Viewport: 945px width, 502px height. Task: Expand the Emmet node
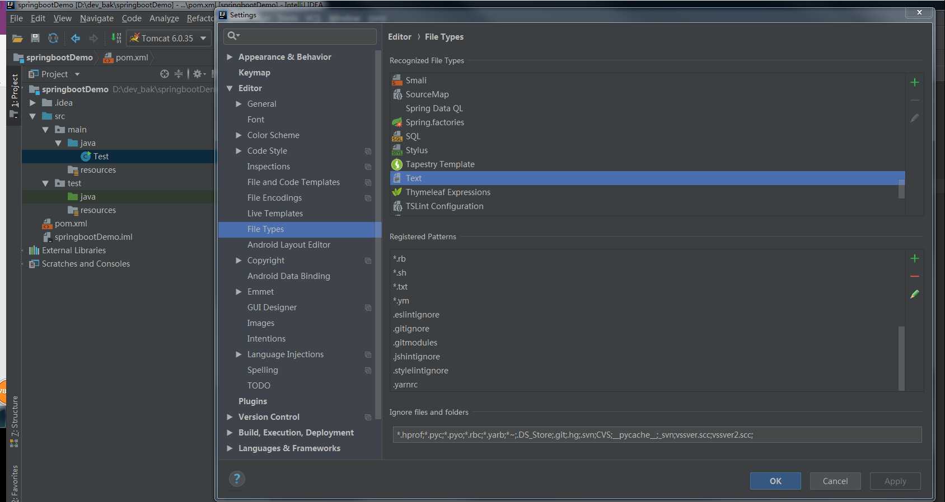click(238, 292)
